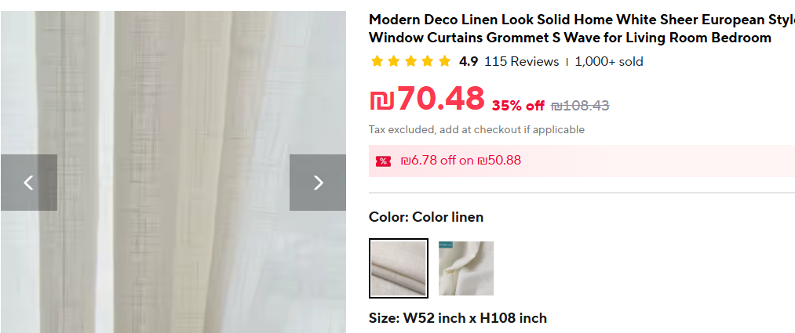Choose the cream white fabric swatch
This screenshot has width=795, height=333.
pos(466,269)
